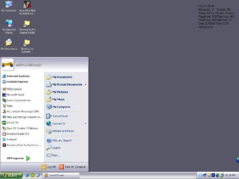
Task: Open the My Computer desktop icon
Action: [9, 5]
